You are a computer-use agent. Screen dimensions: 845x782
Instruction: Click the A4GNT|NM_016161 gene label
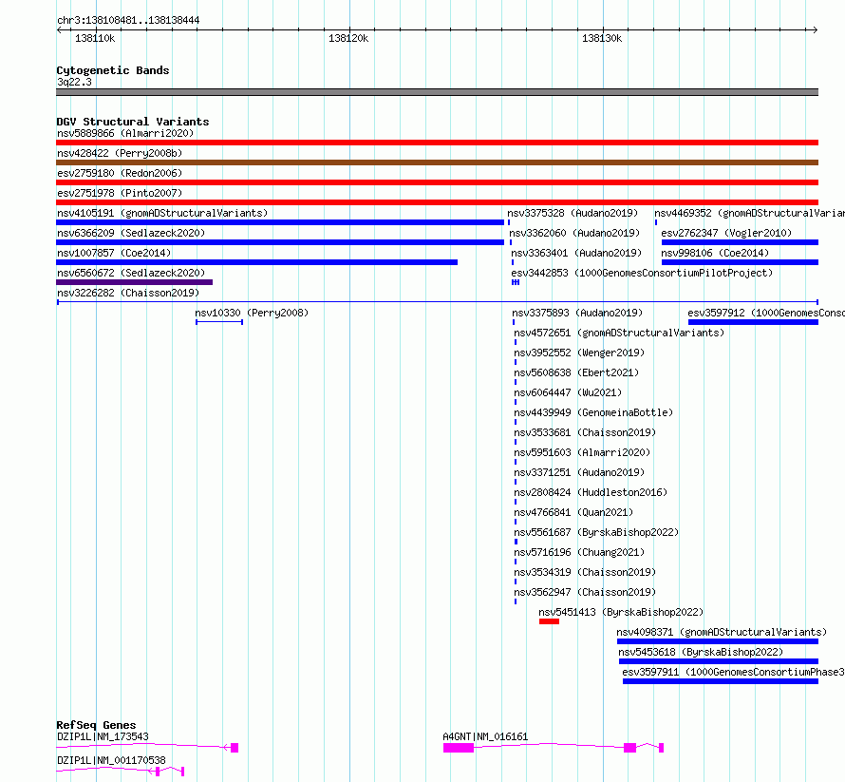[485, 736]
